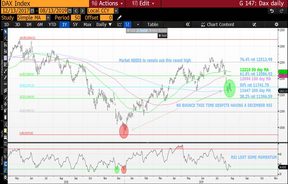The height and width of the screenshot is (184, 288).
Task: Click the 12210.54 moving average axis label
Action: [283, 72]
